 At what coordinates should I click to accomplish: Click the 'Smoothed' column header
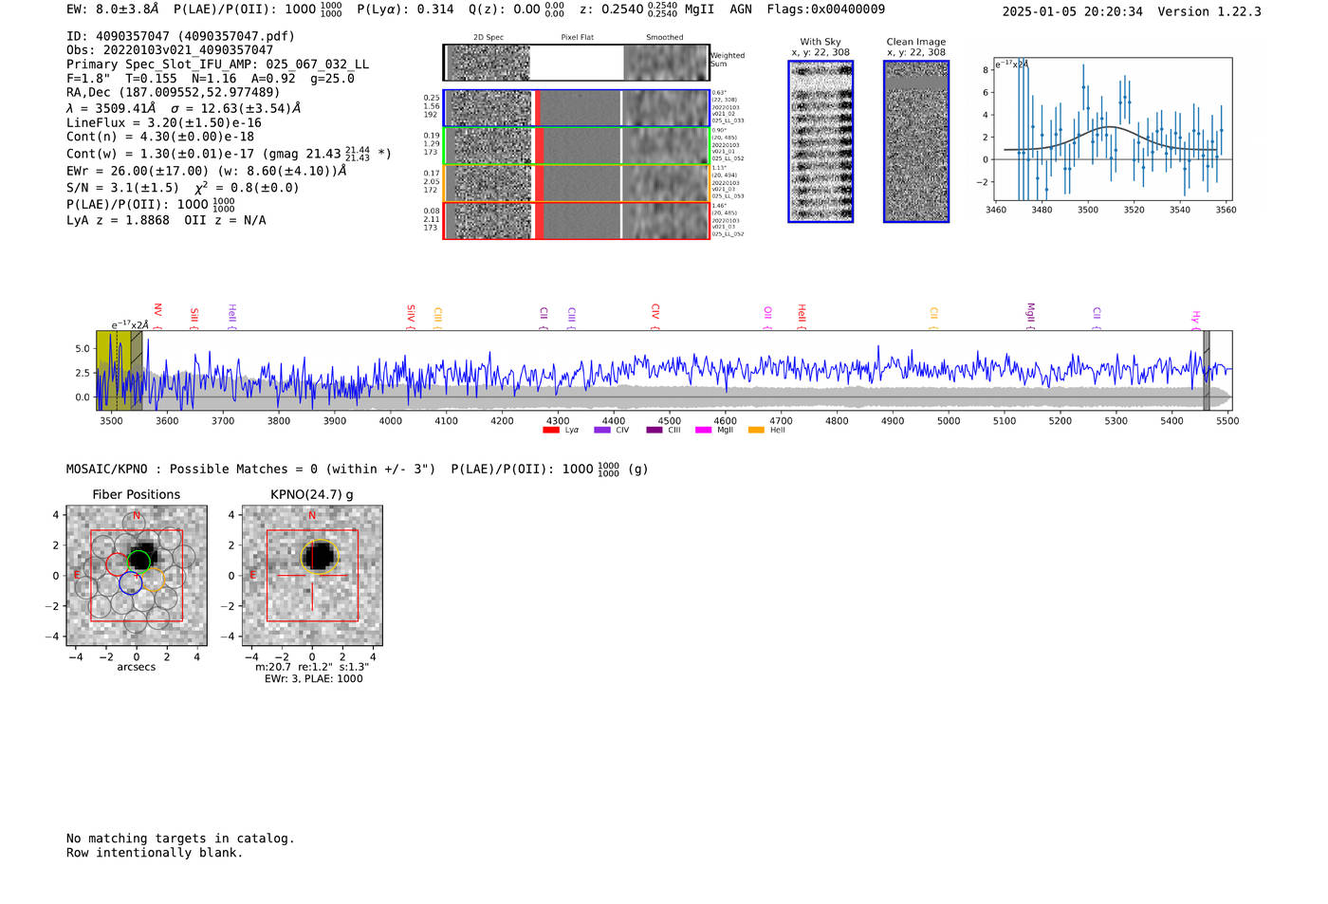665,37
